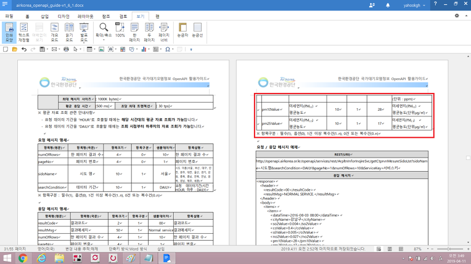Screen dimensions: 471x264
Task: Click the save disk icon
Action: (43, 49)
